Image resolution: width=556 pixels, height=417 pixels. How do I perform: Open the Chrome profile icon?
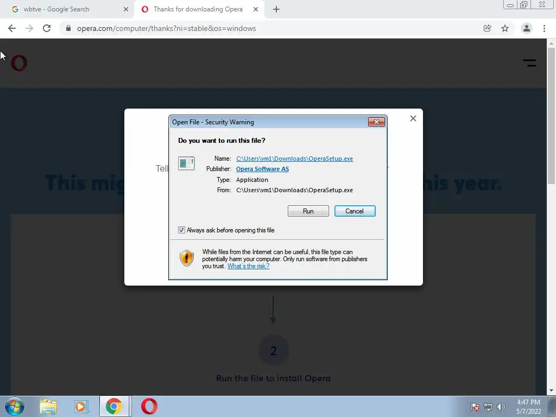(527, 28)
